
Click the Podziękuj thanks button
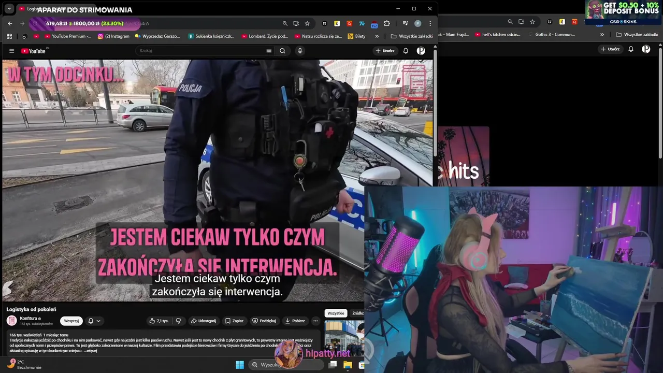pyautogui.click(x=264, y=321)
